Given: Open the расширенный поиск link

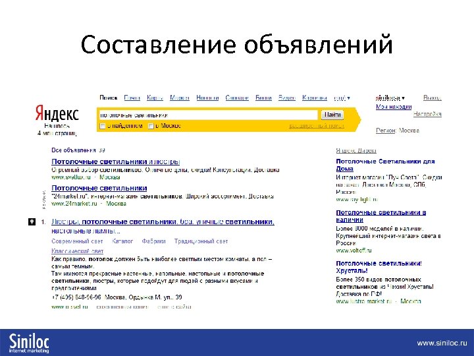Looking at the screenshot, I should 317,126.
